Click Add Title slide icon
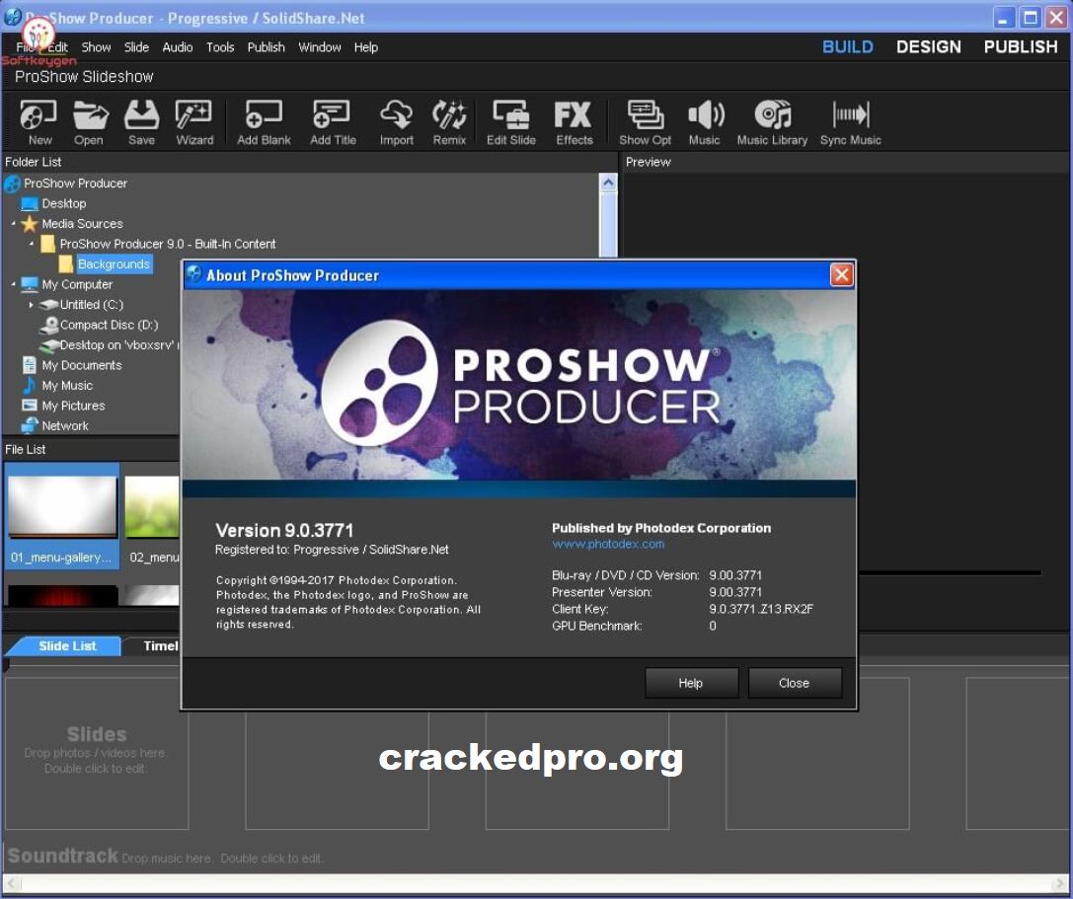This screenshot has height=899, width=1073. pos(333,121)
